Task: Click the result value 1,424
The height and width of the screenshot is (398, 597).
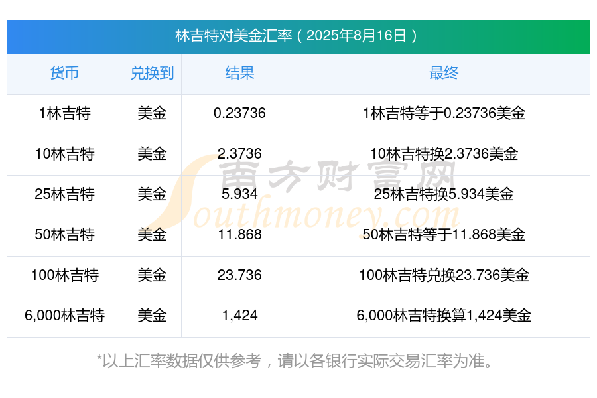Action: (239, 316)
